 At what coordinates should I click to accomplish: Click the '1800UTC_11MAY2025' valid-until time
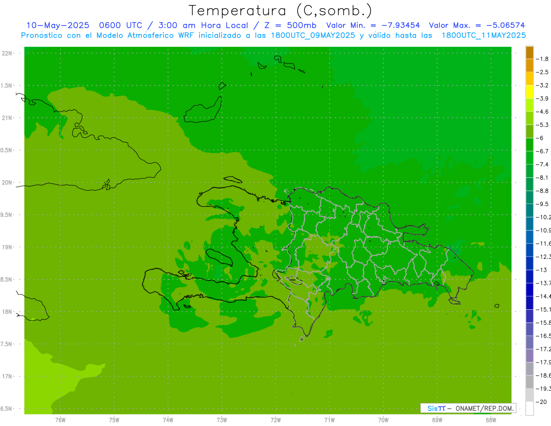(484, 35)
